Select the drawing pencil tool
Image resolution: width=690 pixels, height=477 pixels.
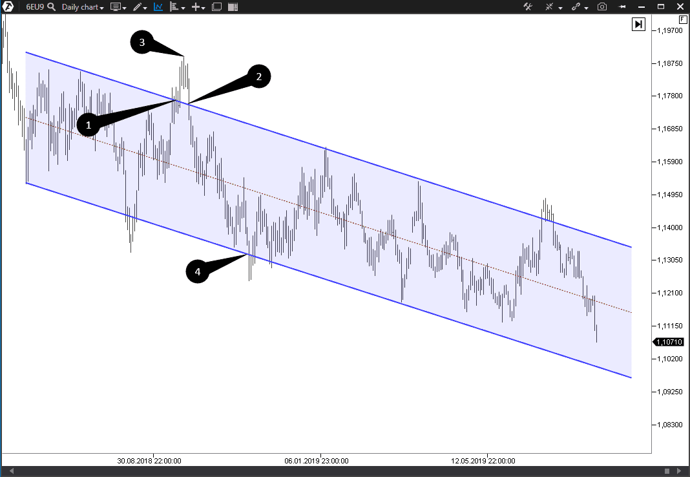click(138, 7)
